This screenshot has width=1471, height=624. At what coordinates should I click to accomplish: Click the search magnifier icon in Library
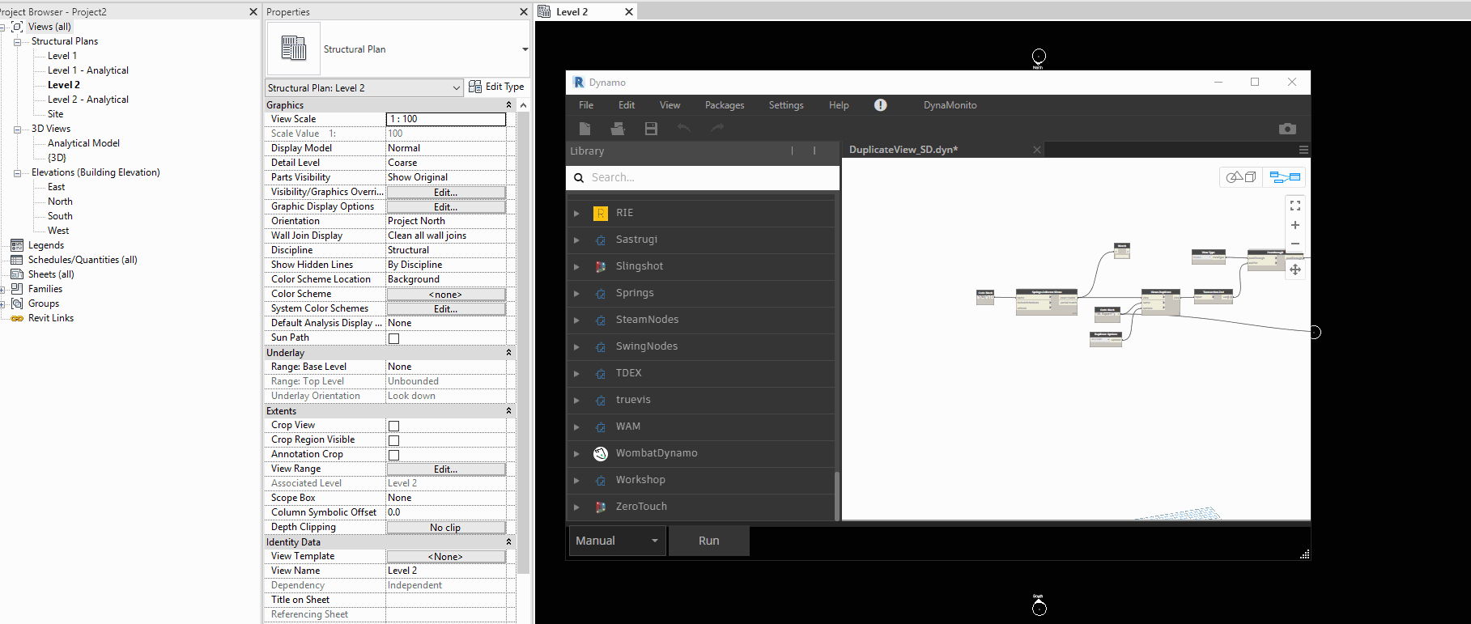click(x=579, y=177)
